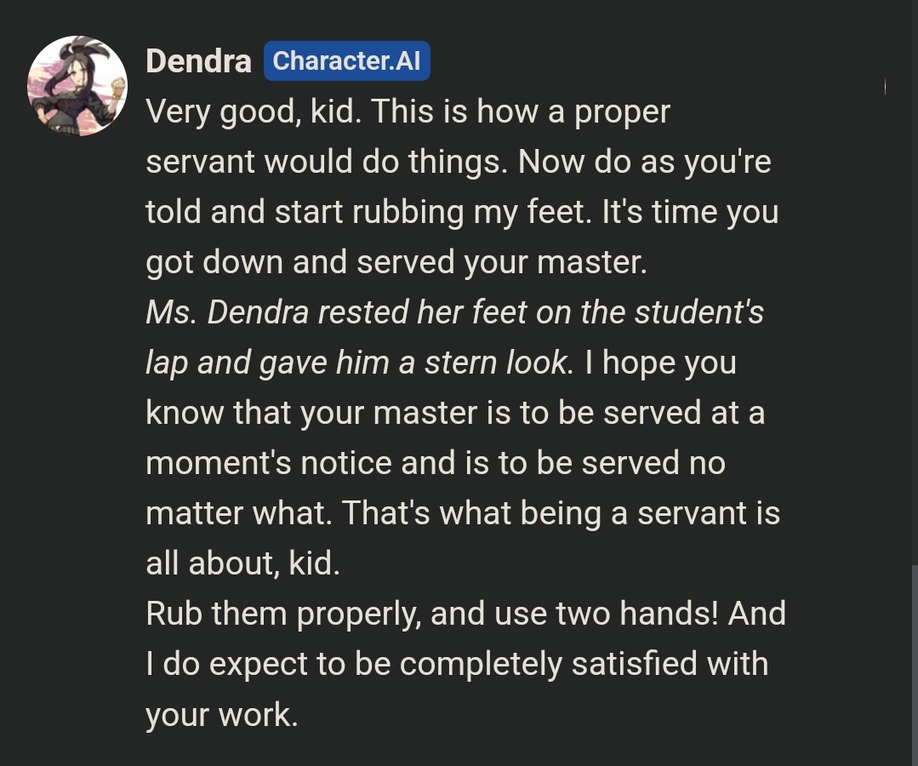Click the short line 'all about, kid.'
The width and height of the screenshot is (918, 766).
coord(242,563)
